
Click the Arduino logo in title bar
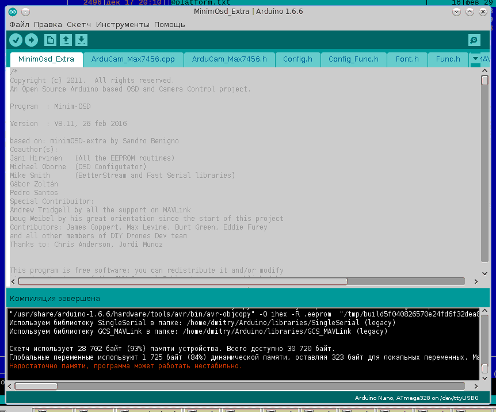pyautogui.click(x=13, y=12)
